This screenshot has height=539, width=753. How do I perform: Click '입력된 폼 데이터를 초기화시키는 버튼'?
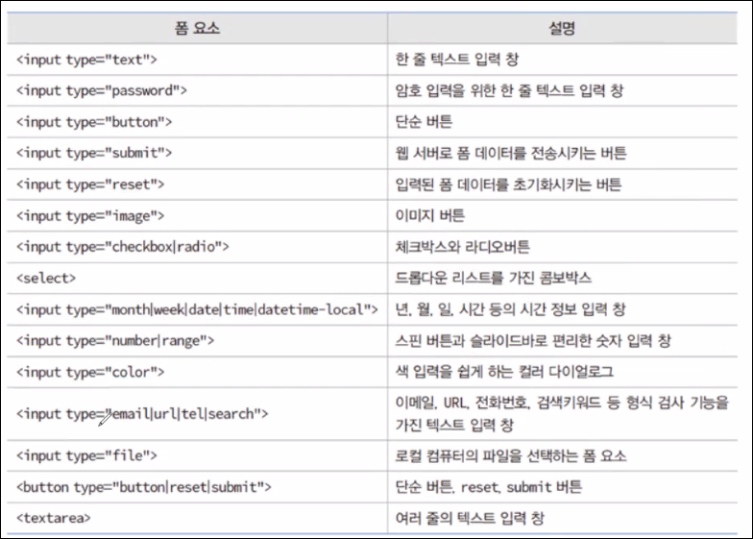click(x=508, y=184)
